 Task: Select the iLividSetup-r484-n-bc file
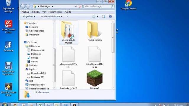(94, 57)
